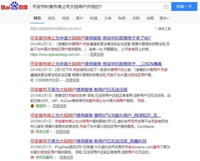
Task: Click 搜狐网 source label
Action: (x=41, y=106)
